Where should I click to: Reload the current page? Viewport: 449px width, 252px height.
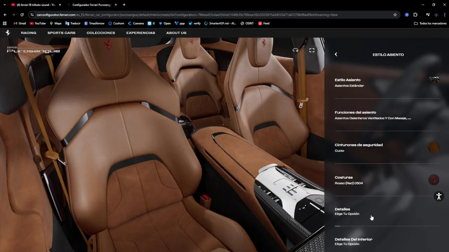tap(22, 15)
